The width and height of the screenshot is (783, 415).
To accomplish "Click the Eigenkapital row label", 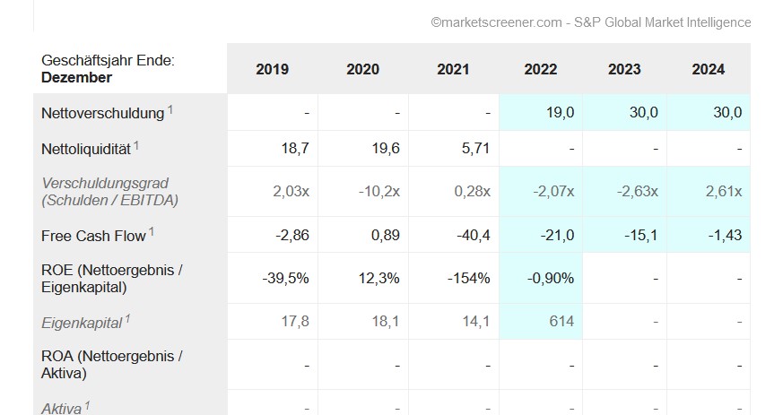I will click(x=83, y=321).
